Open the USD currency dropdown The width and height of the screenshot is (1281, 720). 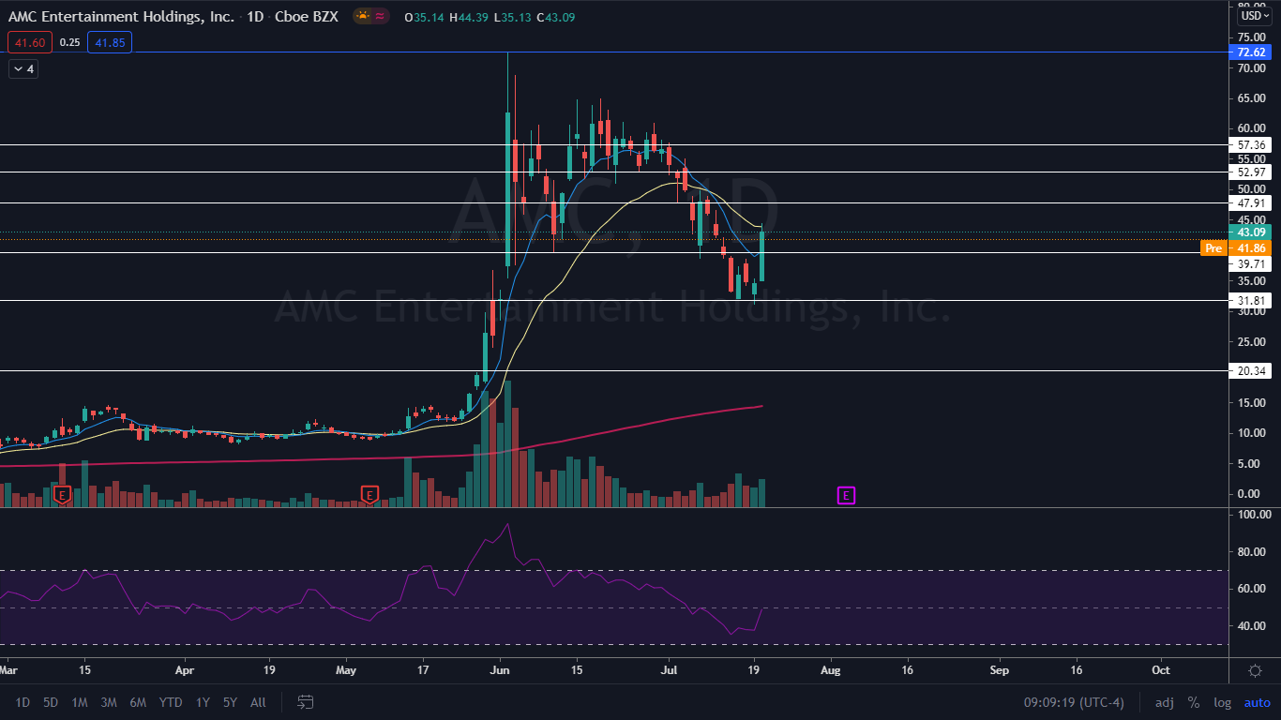[1253, 15]
